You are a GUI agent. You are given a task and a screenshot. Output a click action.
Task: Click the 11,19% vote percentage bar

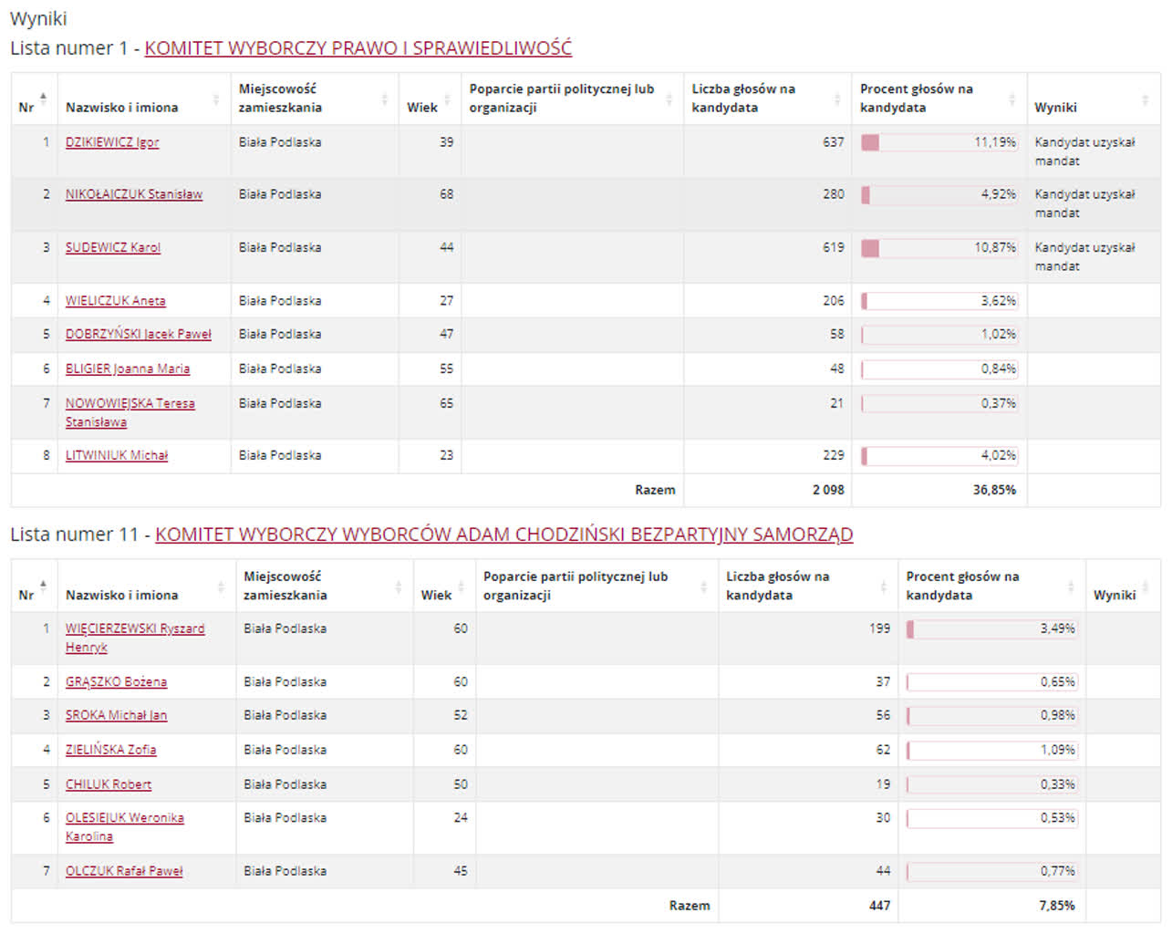click(939, 142)
